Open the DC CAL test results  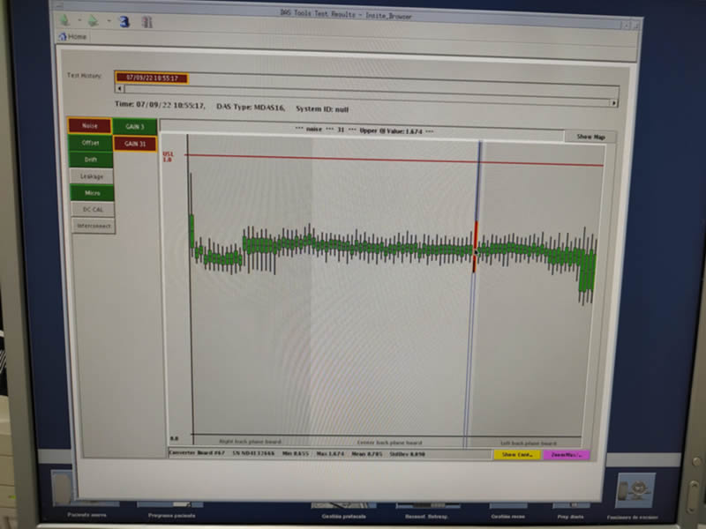pyautogui.click(x=92, y=209)
